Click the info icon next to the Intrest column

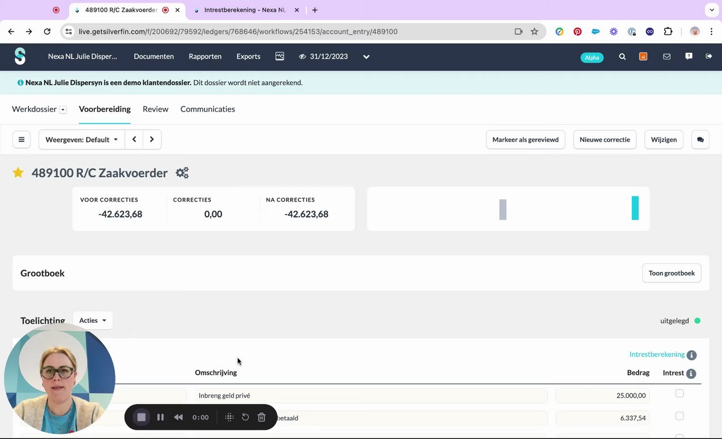(x=692, y=374)
